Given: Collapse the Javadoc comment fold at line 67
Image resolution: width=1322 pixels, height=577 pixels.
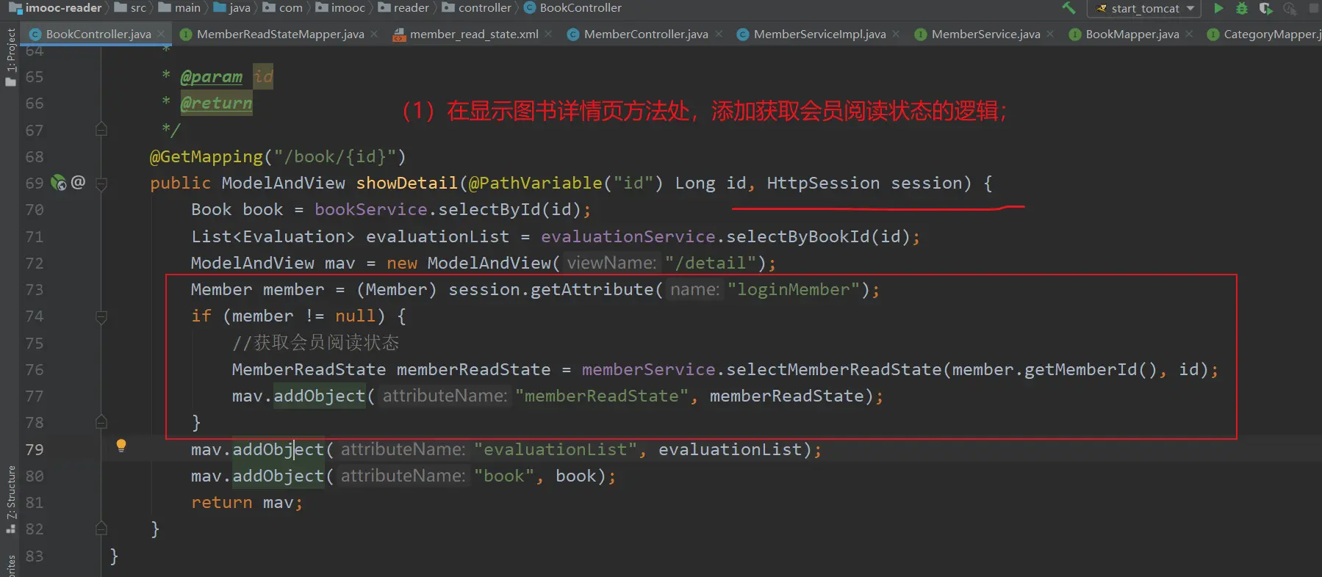Looking at the screenshot, I should (x=101, y=130).
